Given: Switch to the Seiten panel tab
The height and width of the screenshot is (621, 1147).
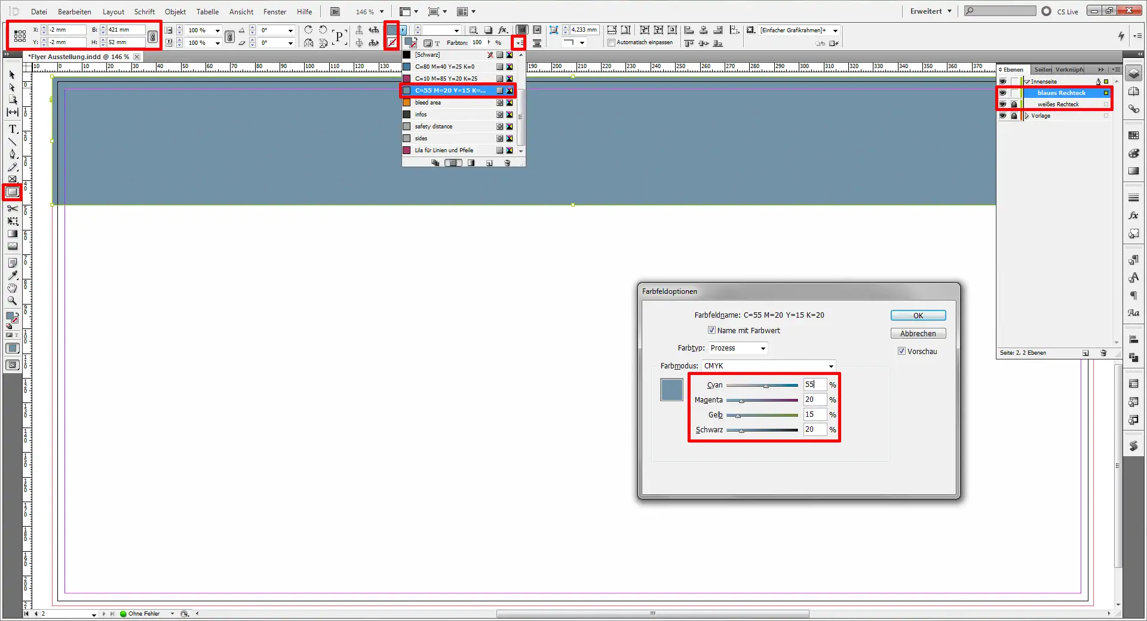Looking at the screenshot, I should [1042, 70].
